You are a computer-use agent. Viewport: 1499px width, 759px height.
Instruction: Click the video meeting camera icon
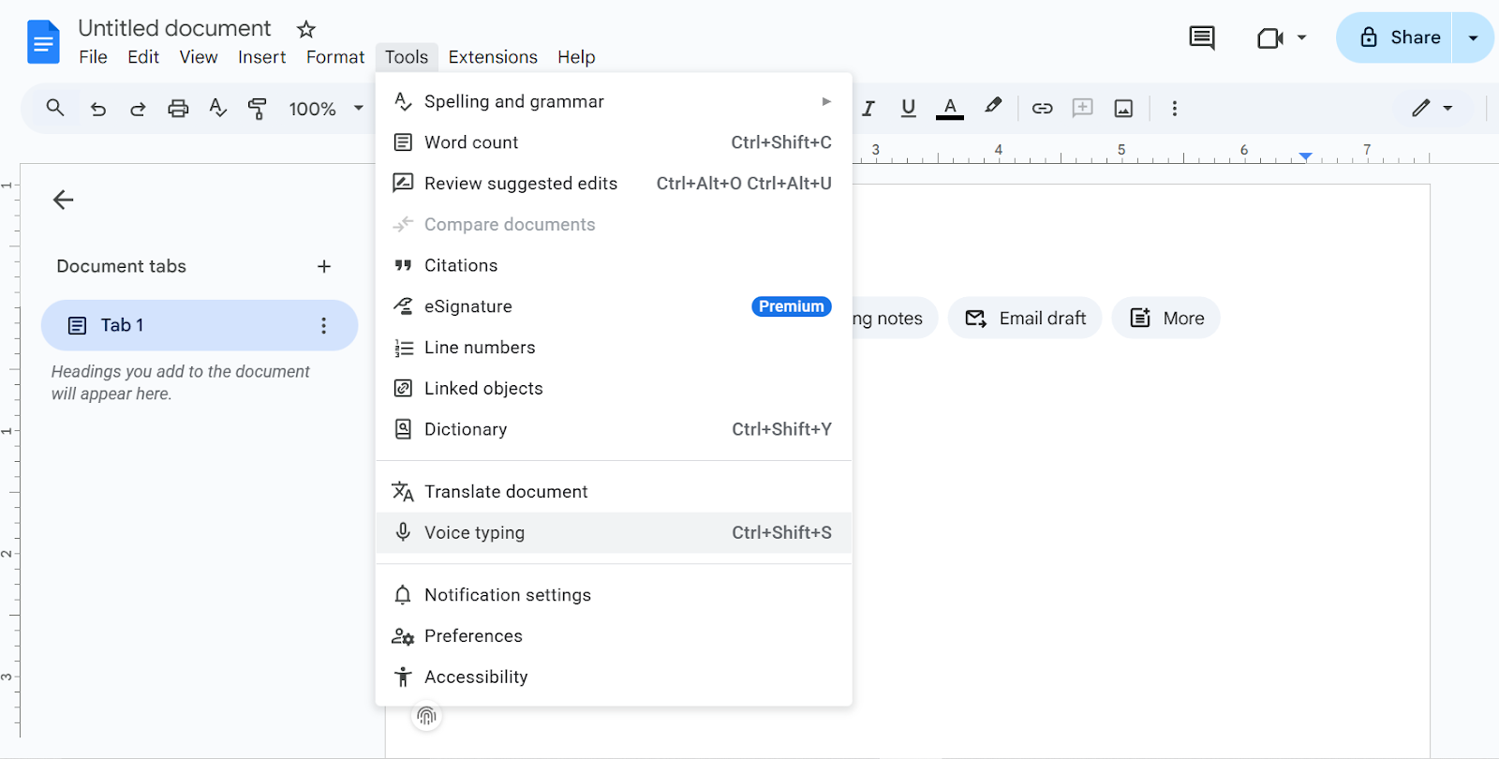[x=1269, y=38]
